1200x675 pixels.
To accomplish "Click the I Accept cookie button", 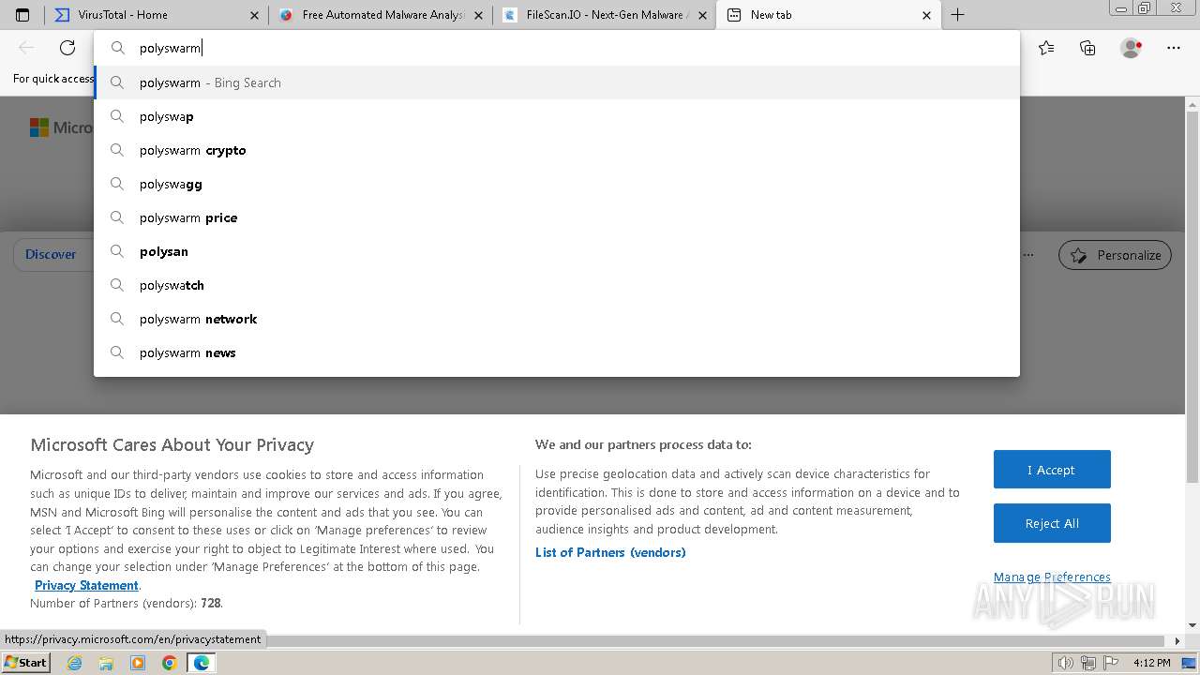I will (x=1052, y=470).
